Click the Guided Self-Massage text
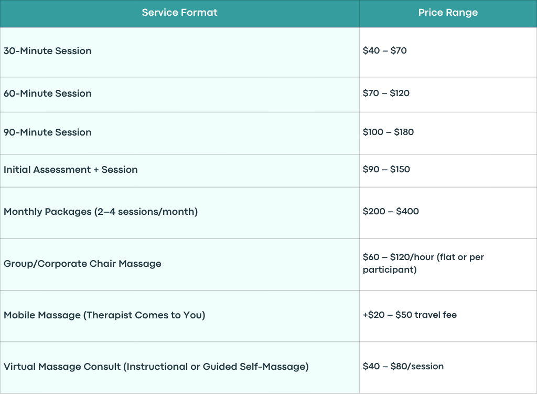The image size is (537, 394). 254,367
